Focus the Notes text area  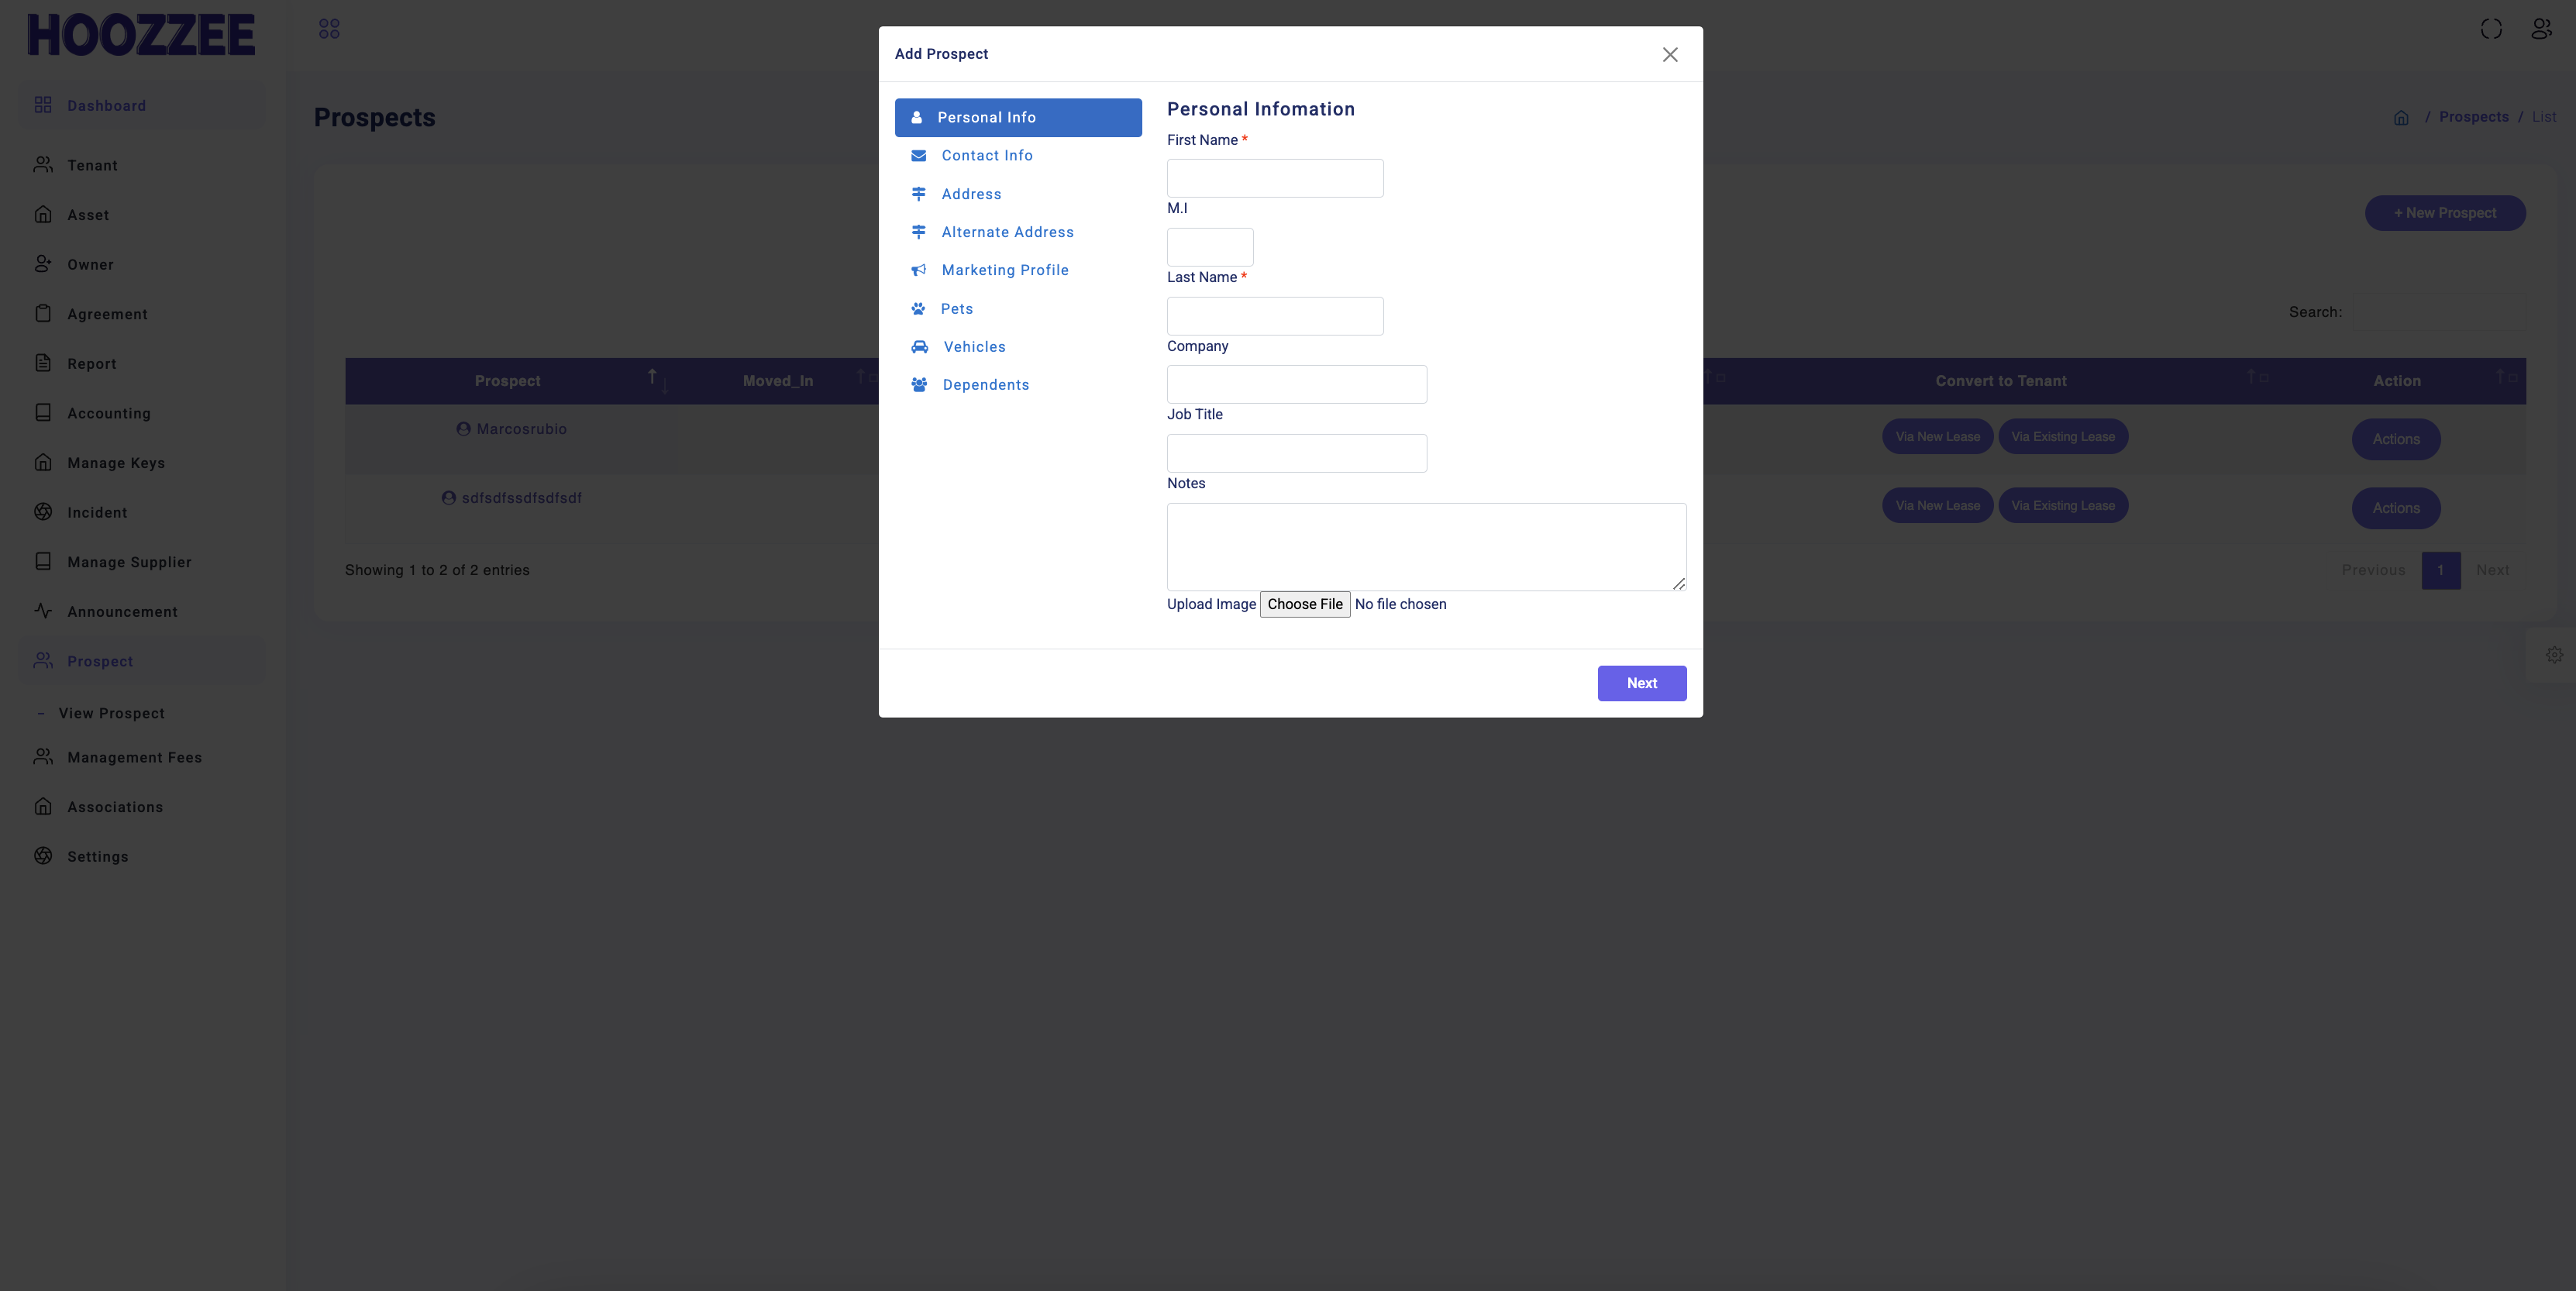pyautogui.click(x=1426, y=546)
